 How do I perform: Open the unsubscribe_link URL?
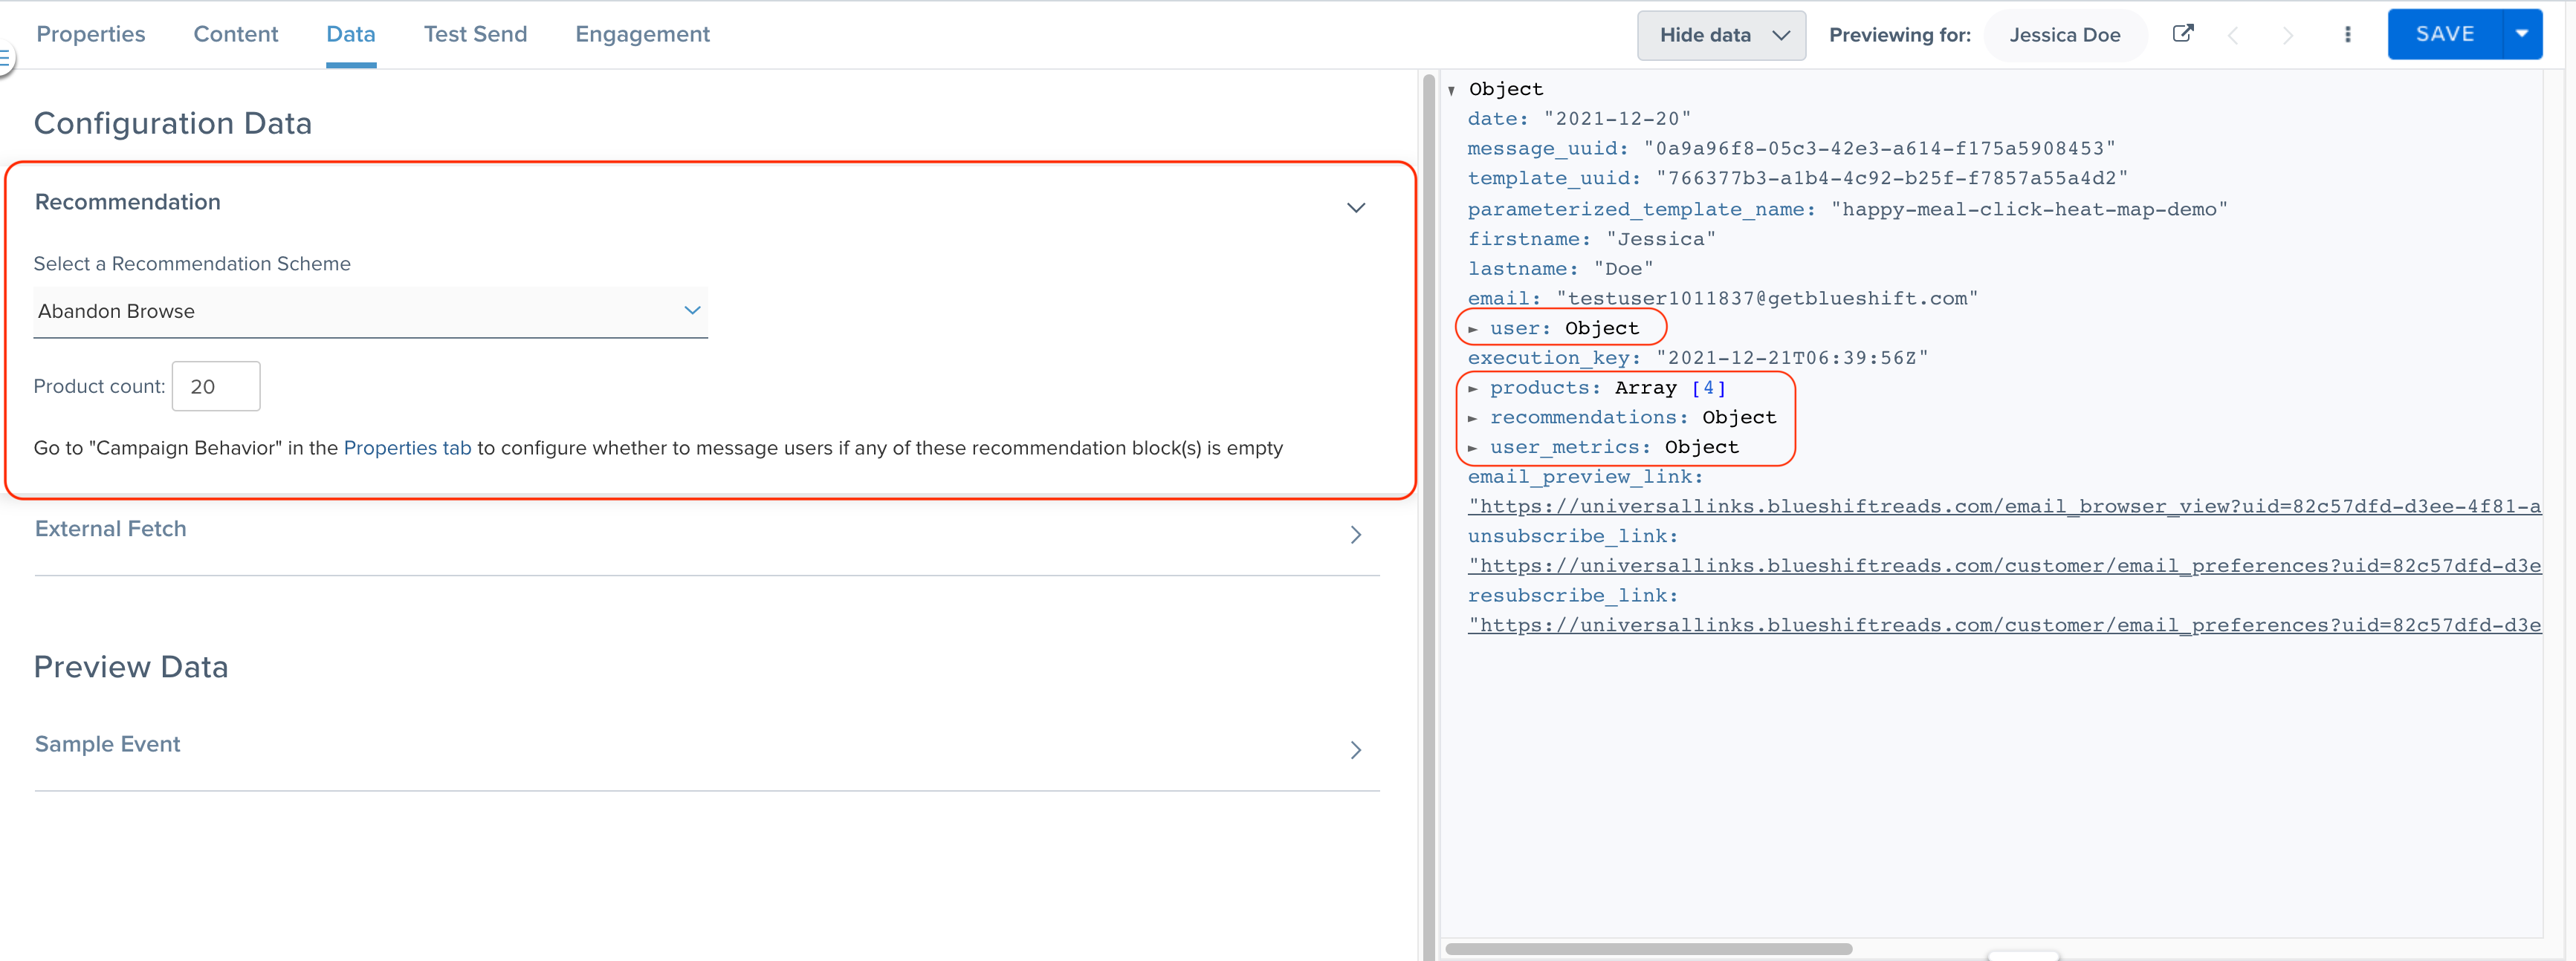pyautogui.click(x=2004, y=567)
